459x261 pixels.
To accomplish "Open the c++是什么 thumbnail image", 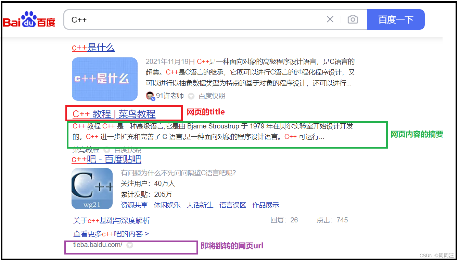I will coord(105,79).
